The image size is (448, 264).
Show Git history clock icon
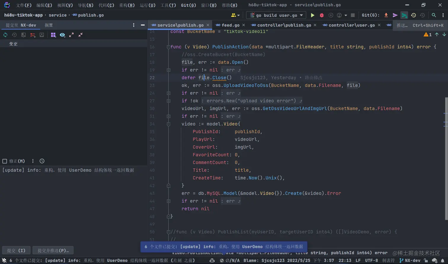[x=413, y=15]
